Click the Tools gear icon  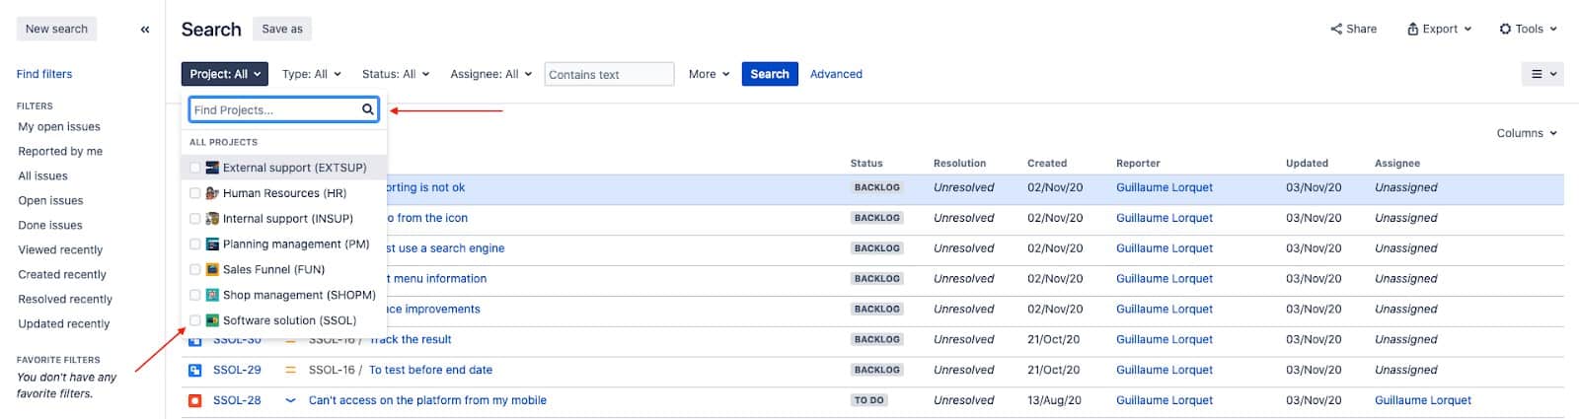coord(1505,29)
